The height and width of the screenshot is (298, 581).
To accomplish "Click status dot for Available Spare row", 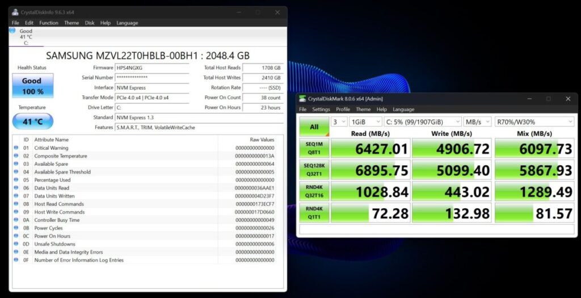I will coord(16,164).
